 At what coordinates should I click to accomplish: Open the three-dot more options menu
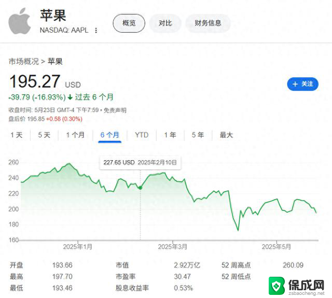click(x=96, y=31)
